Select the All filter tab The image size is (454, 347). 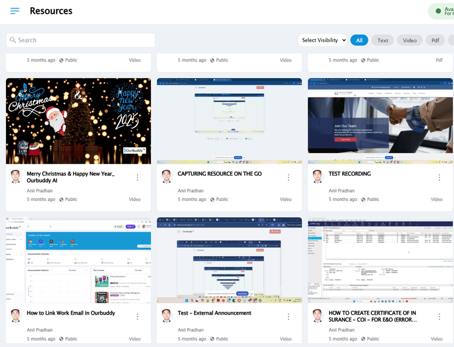[x=359, y=40]
